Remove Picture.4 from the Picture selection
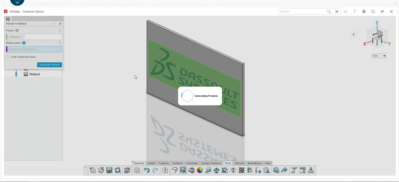The height and width of the screenshot is (182, 399). click(x=22, y=37)
